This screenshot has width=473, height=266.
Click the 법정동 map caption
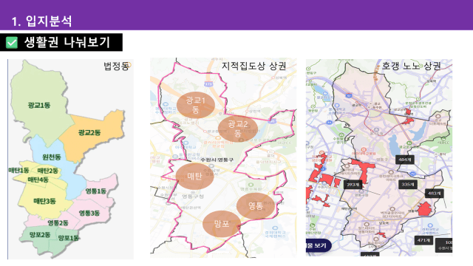click(x=117, y=66)
